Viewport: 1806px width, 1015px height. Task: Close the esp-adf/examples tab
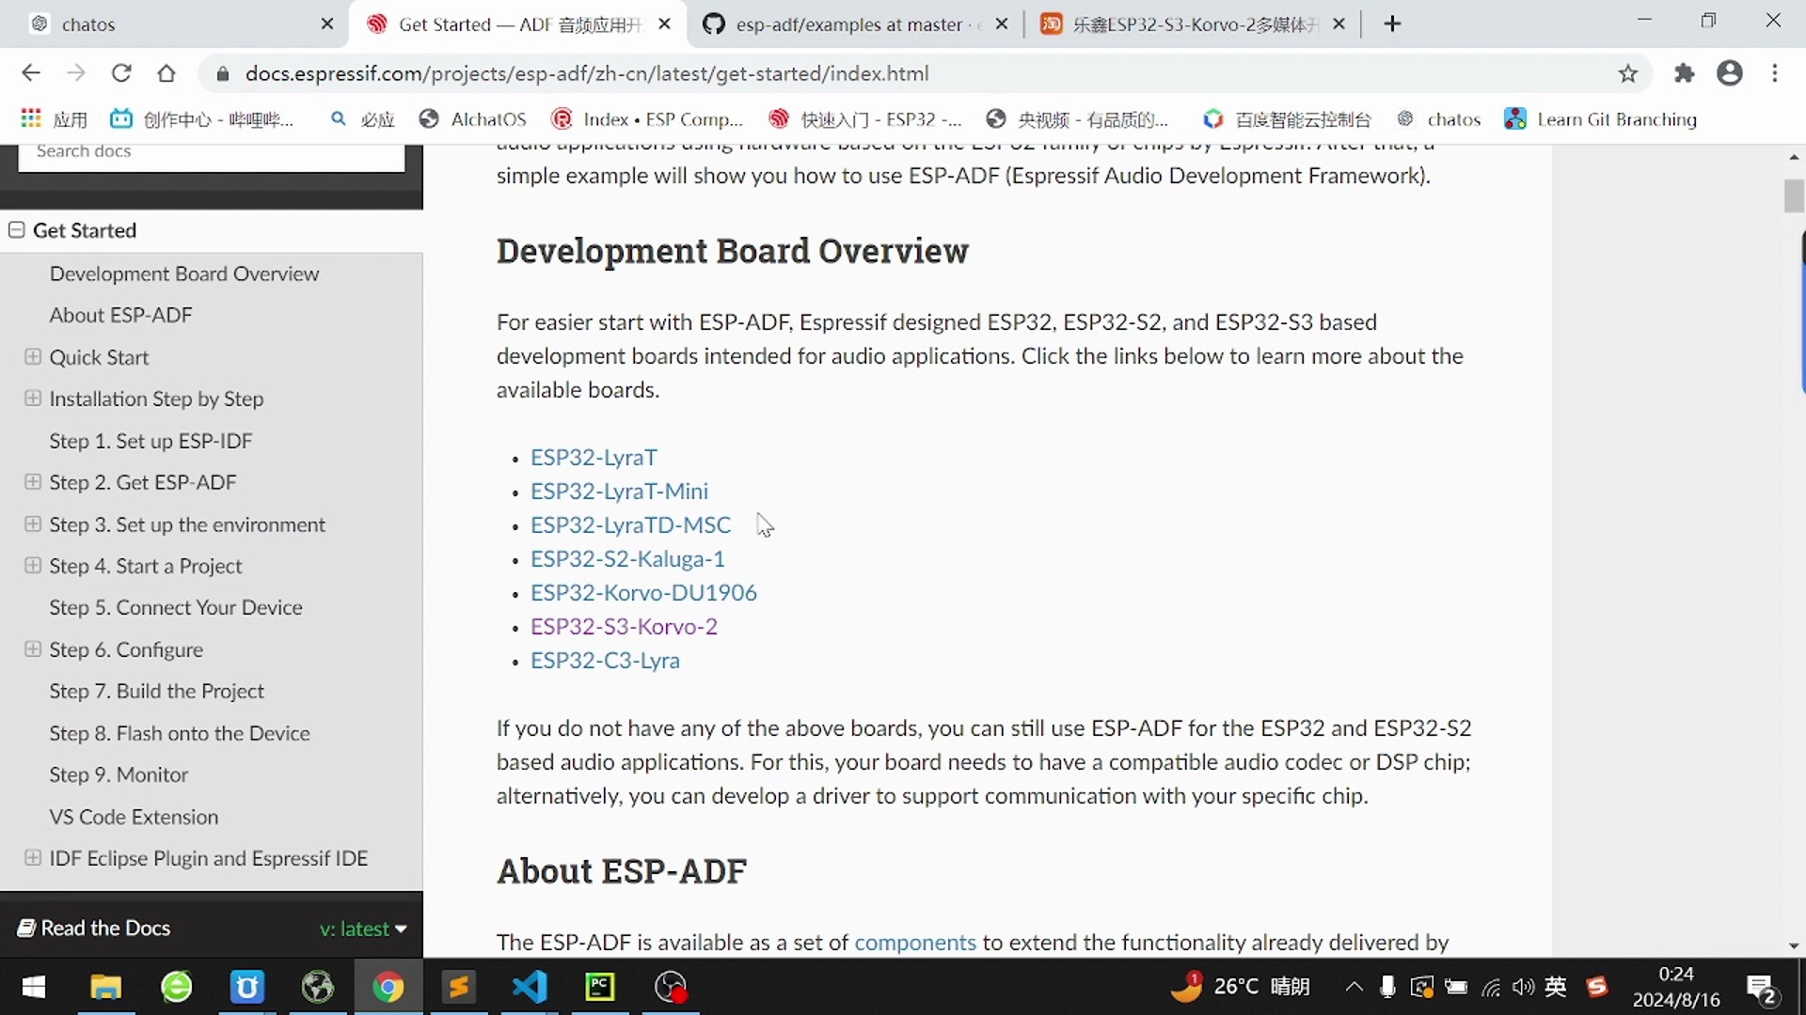(x=1002, y=24)
